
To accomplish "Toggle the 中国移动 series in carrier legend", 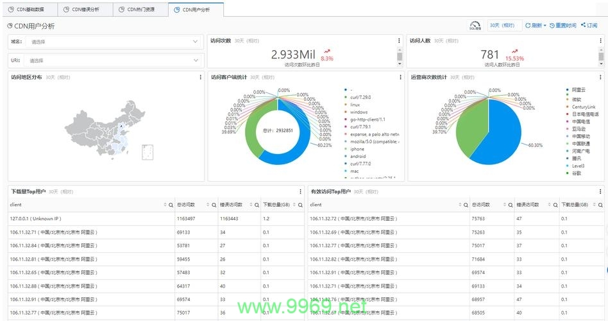I will coord(581,135).
